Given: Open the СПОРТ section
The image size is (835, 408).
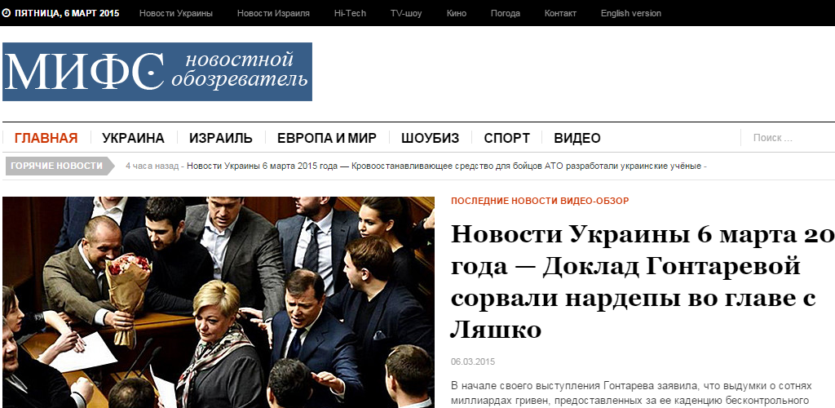Looking at the screenshot, I should tap(506, 139).
